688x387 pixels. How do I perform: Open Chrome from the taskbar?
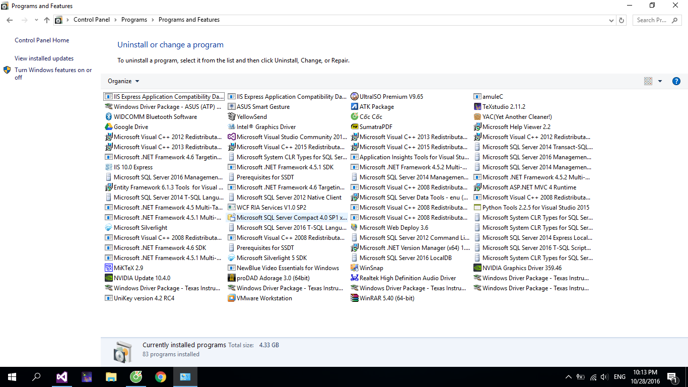pos(161,377)
